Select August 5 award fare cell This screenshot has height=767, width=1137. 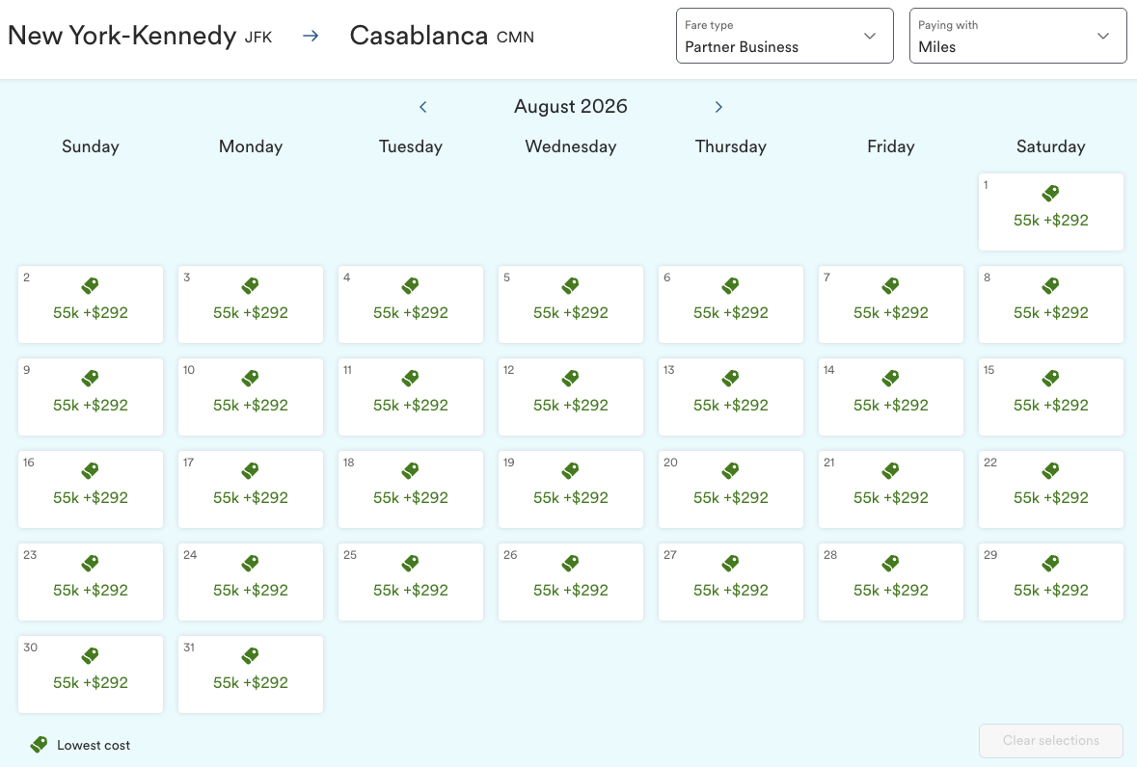click(570, 304)
